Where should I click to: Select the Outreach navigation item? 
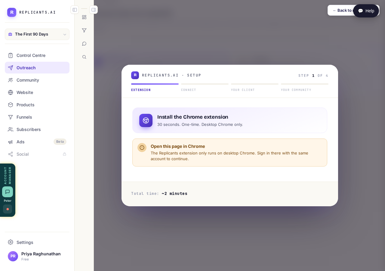pyautogui.click(x=37, y=68)
